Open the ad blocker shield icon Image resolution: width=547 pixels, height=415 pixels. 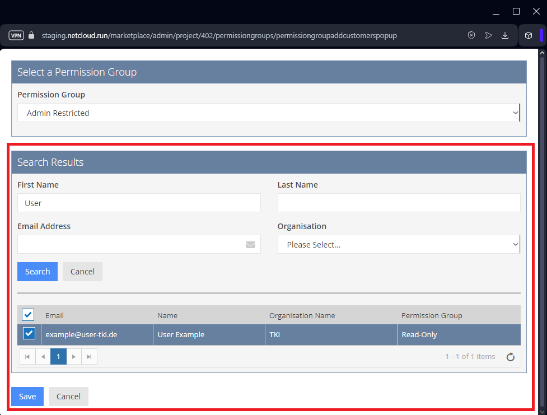(471, 35)
